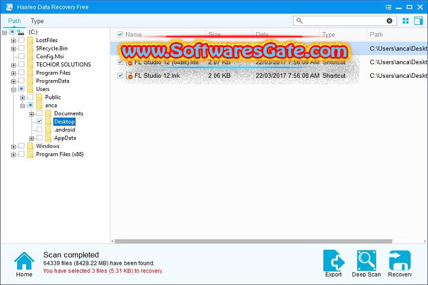Viewport: 428px width, 285px height.
Task: Toggle the select-all Name checkbox
Action: click(120, 34)
